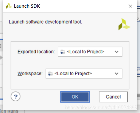Click OK to launch the SDK
140x113 pixels.
click(x=75, y=97)
